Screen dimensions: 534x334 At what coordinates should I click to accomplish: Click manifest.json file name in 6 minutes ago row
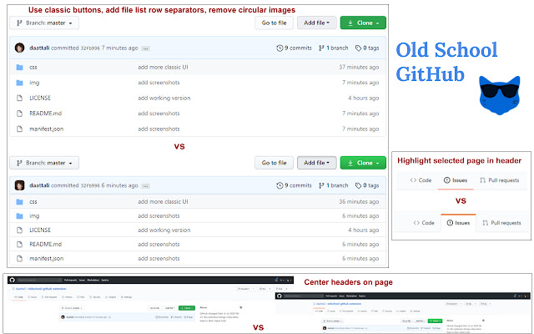(x=47, y=259)
